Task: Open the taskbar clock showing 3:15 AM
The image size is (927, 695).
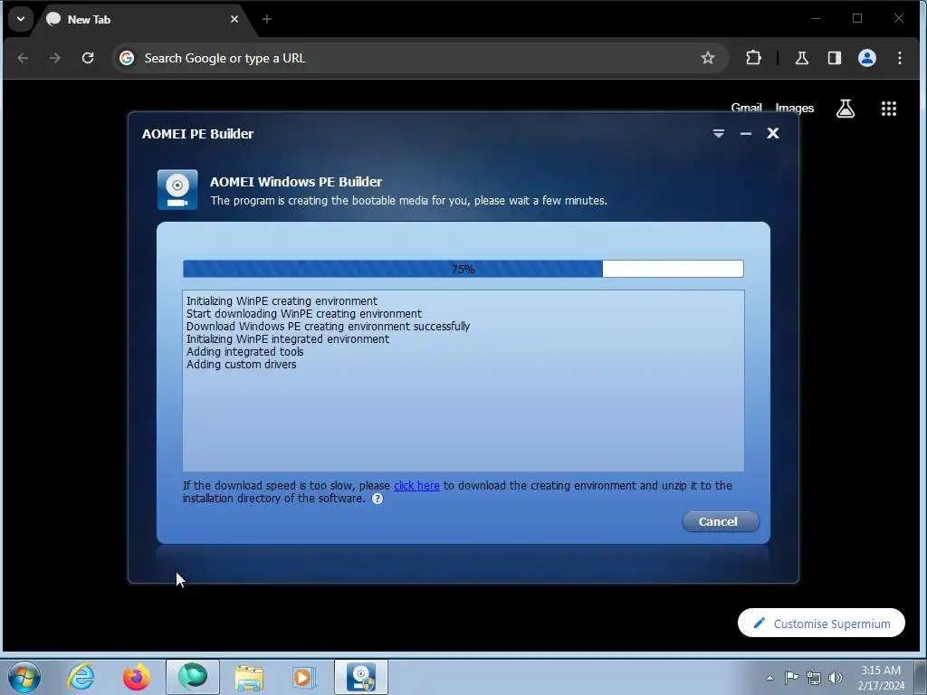Action: [881, 678]
